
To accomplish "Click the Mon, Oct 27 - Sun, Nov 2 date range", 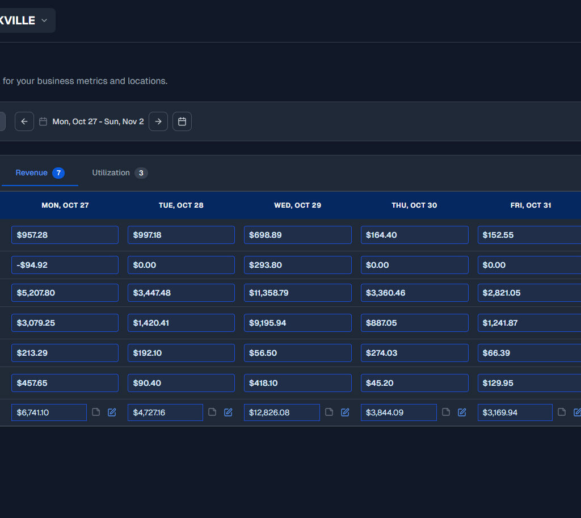I will (98, 121).
